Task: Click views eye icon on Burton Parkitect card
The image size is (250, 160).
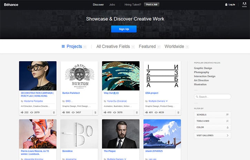Action: click(x=73, y=113)
